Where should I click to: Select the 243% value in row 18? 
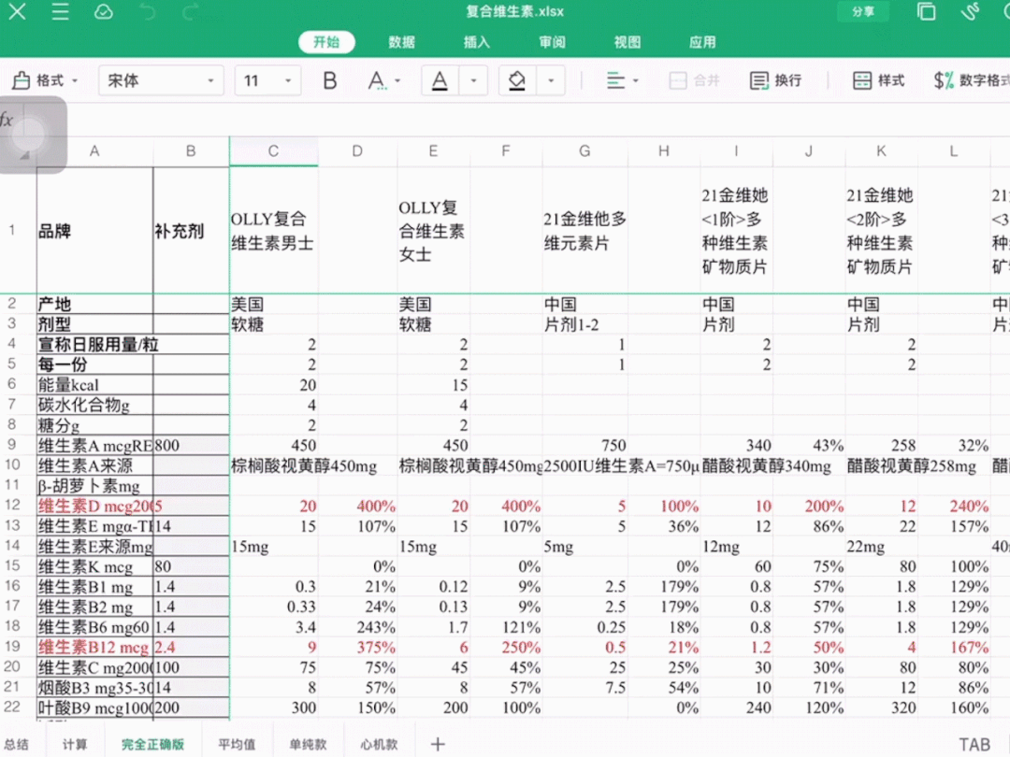358,627
